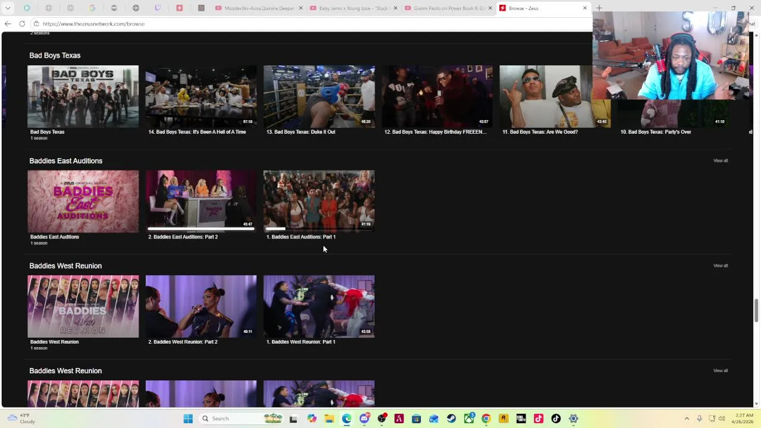This screenshot has height=428, width=761.
Task: Open the red Adobe Acrobat taskbar icon
Action: pyautogui.click(x=399, y=418)
